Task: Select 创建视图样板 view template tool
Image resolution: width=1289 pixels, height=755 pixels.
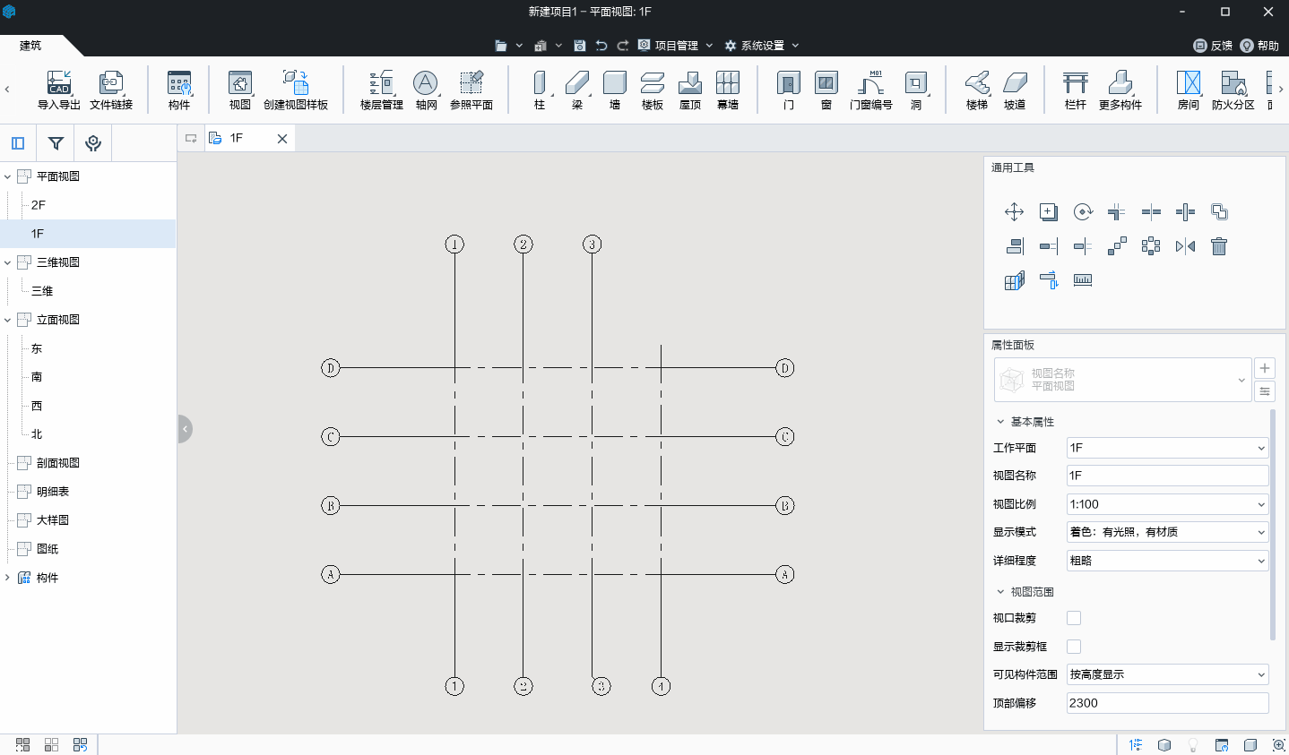Action: [296, 90]
